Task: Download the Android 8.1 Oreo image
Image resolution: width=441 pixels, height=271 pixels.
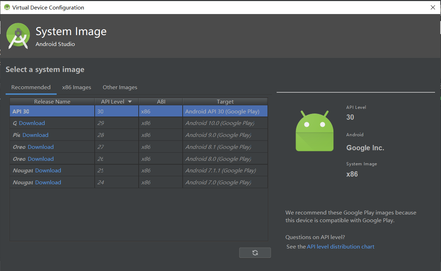Action: pos(40,147)
